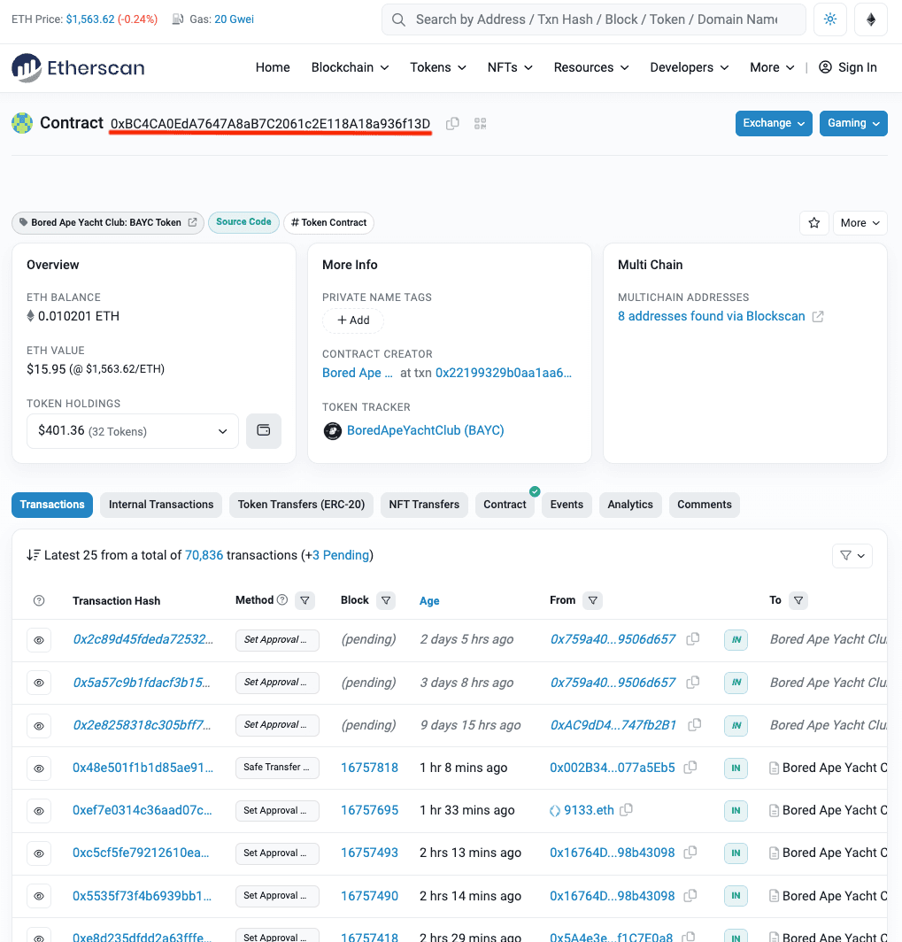
Task: Open the Analytics tab
Action: 630,505
